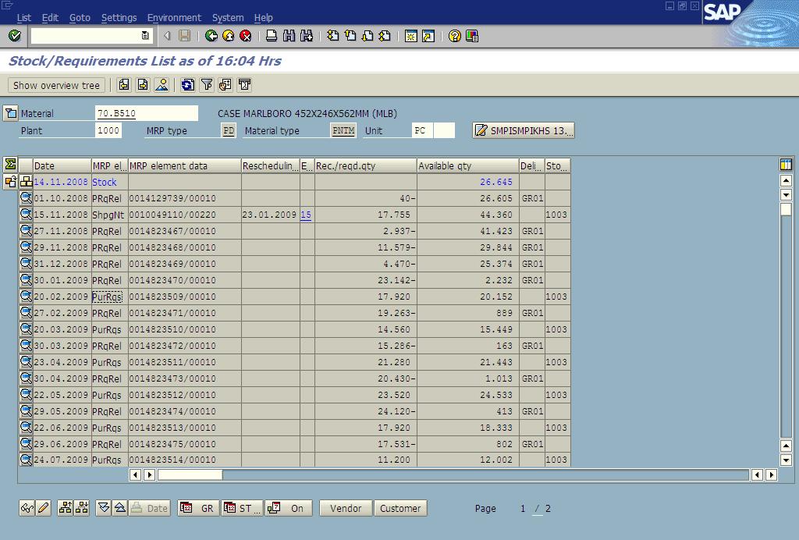Image resolution: width=799 pixels, height=540 pixels.
Task: Click the Vendor button
Action: coord(346,508)
